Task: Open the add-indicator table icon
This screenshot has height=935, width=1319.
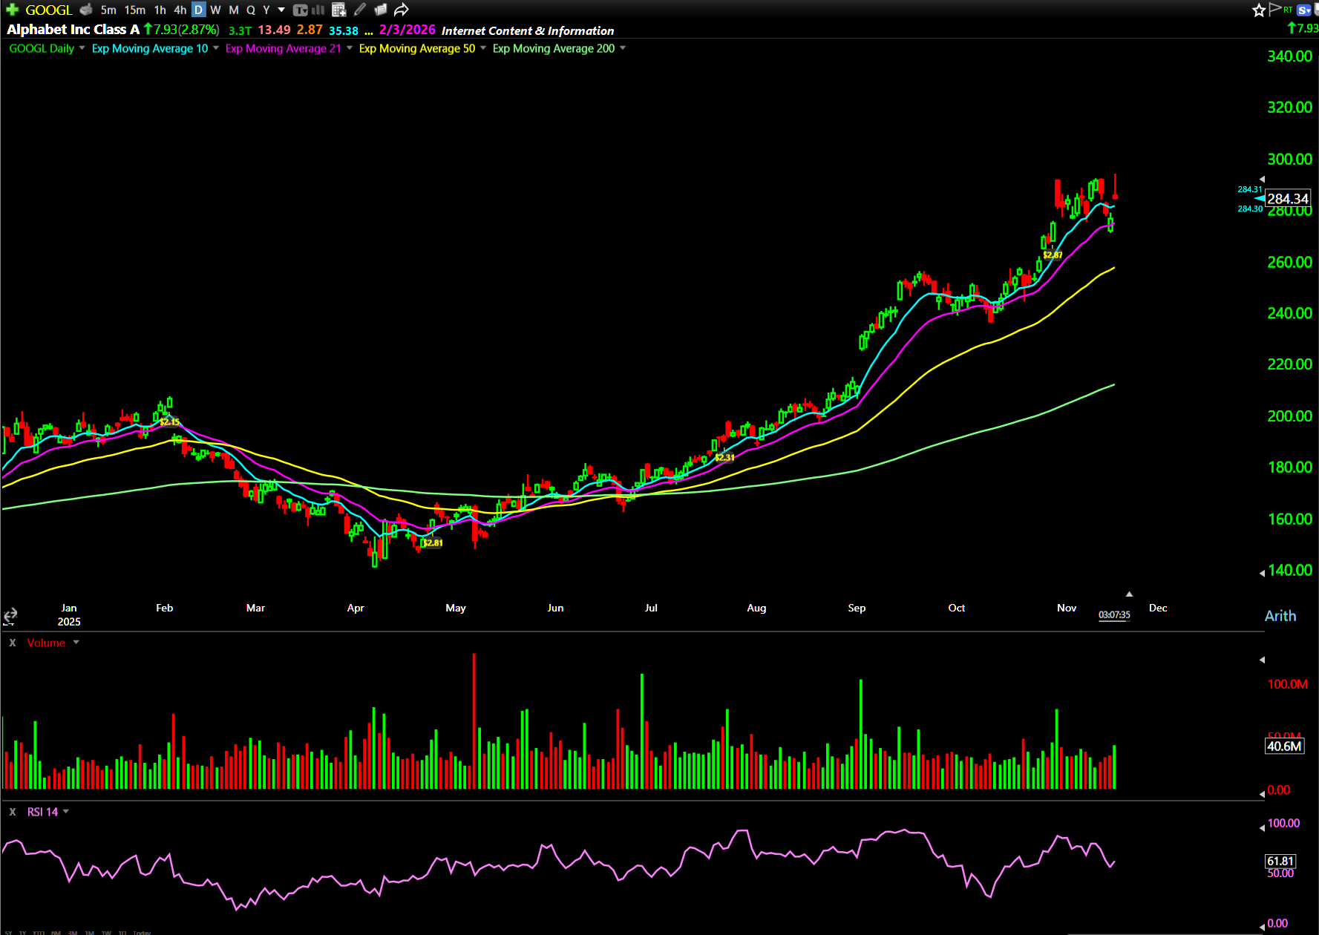Action: click(338, 10)
